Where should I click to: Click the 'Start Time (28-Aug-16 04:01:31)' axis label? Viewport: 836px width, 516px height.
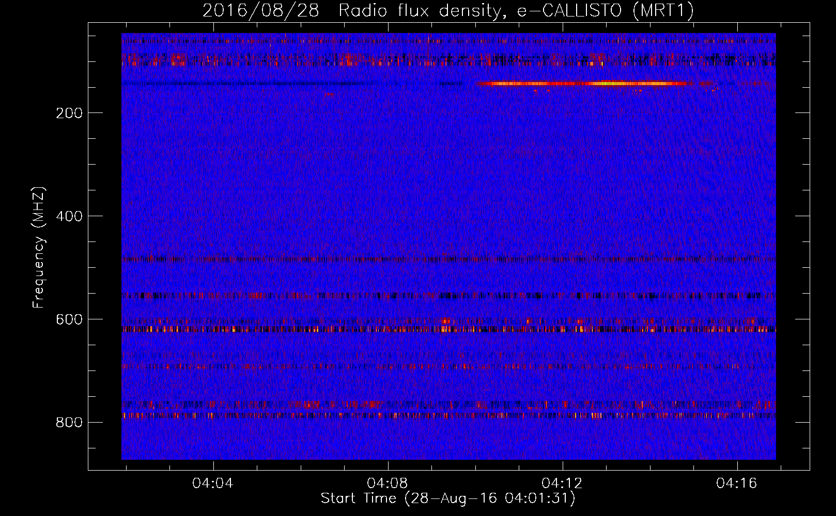click(x=448, y=498)
